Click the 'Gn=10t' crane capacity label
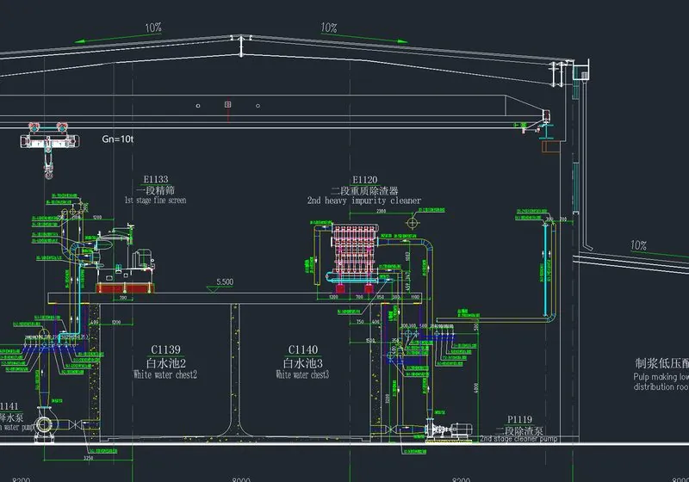This screenshot has width=689, height=482. coord(118,139)
